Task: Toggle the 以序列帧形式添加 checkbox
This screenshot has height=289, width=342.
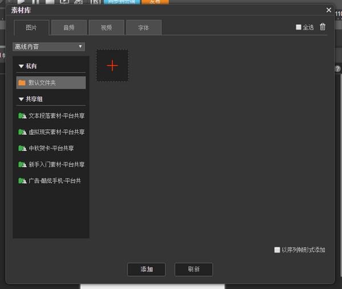Action: (x=277, y=250)
